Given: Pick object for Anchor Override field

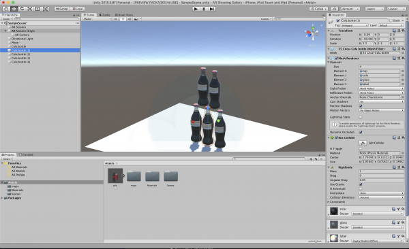Looking at the screenshot, I should pyautogui.click(x=402, y=97).
